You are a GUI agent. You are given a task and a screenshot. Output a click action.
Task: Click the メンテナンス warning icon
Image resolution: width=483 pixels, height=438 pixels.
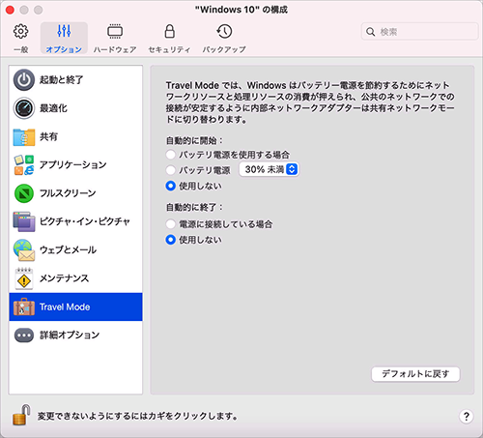pos(24,278)
